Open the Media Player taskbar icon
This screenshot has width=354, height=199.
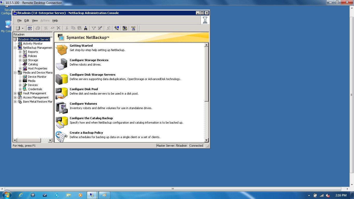(81, 195)
